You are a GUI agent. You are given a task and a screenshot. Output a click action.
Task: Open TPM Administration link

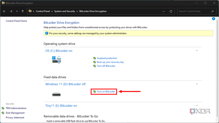16,108
